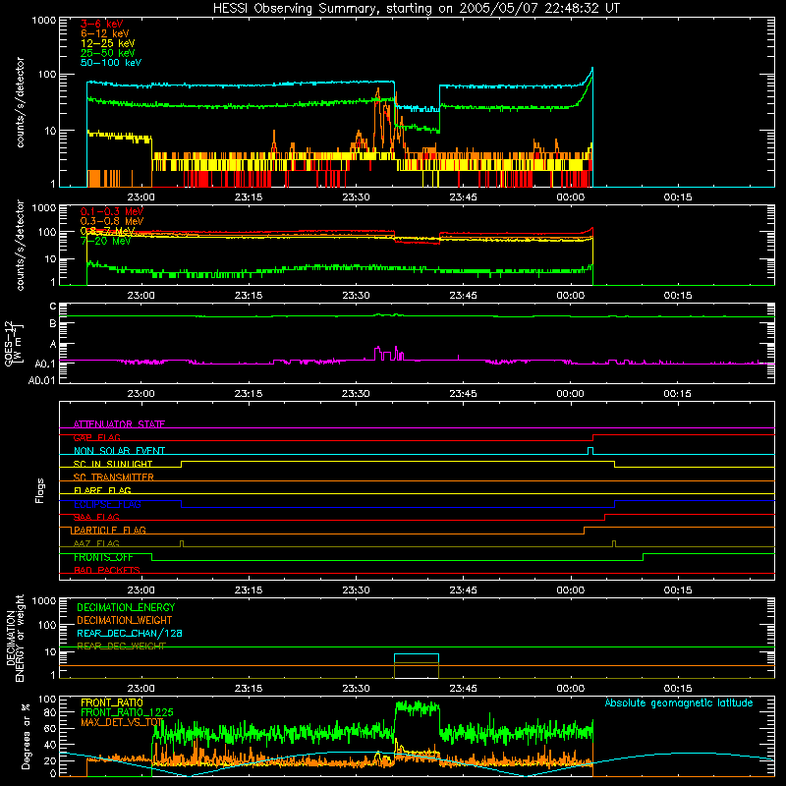
Task: Select the A0.1 flux level tick label
Action: [x=44, y=364]
